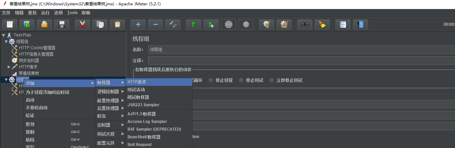Choose 测试活动 from the sampler submenu
The image size is (455, 148).
[x=159, y=90]
